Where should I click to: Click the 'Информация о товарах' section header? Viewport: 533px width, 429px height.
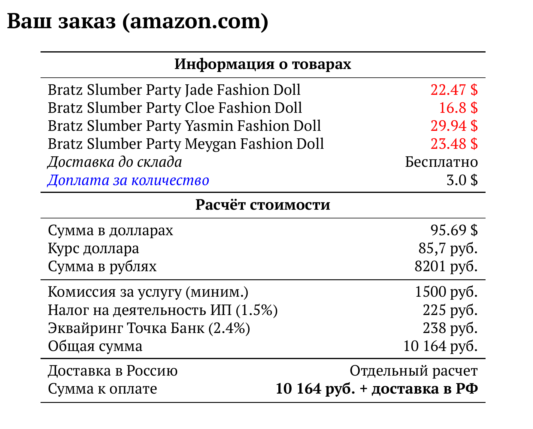pyautogui.click(x=263, y=64)
